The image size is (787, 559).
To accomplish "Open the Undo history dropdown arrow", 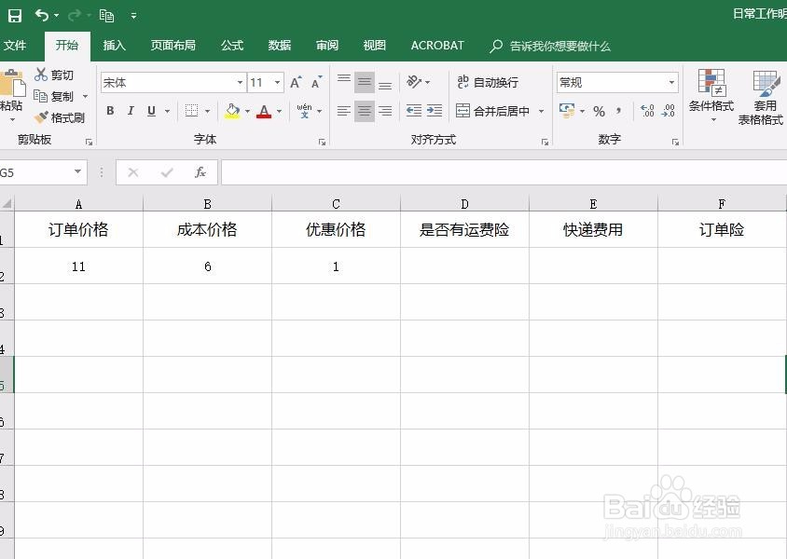I will (57, 16).
